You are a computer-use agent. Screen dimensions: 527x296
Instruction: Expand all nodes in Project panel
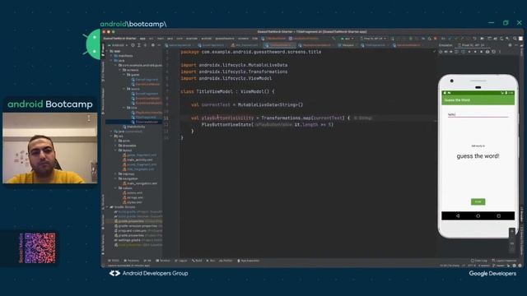click(x=139, y=45)
